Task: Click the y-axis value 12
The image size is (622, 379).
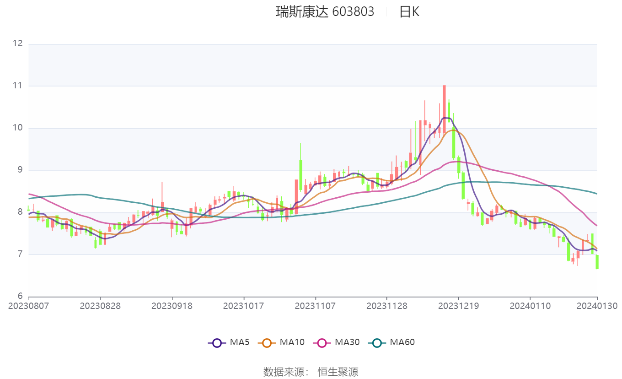Action: tap(18, 44)
